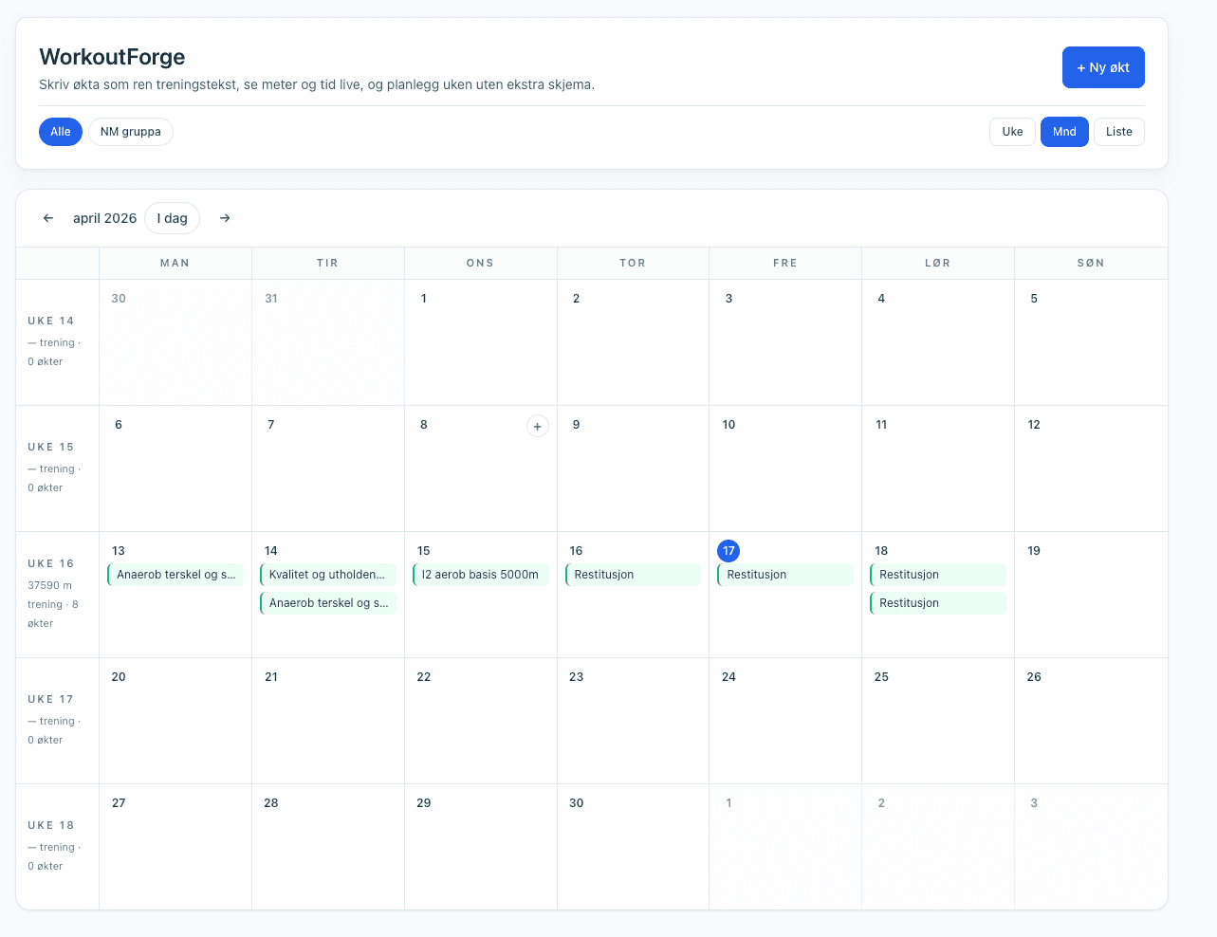Viewport: 1217px width, 937px height.
Task: Open 'Anaerob terskel' session on April 13
Action: pos(175,574)
